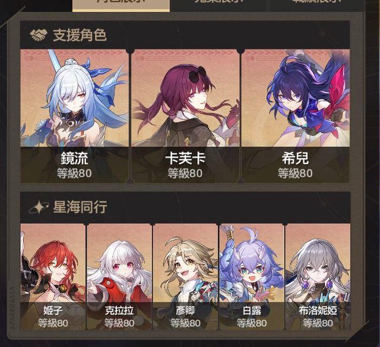
Task: Switch to the highlighted character showcase tab
Action: click(x=121, y=5)
